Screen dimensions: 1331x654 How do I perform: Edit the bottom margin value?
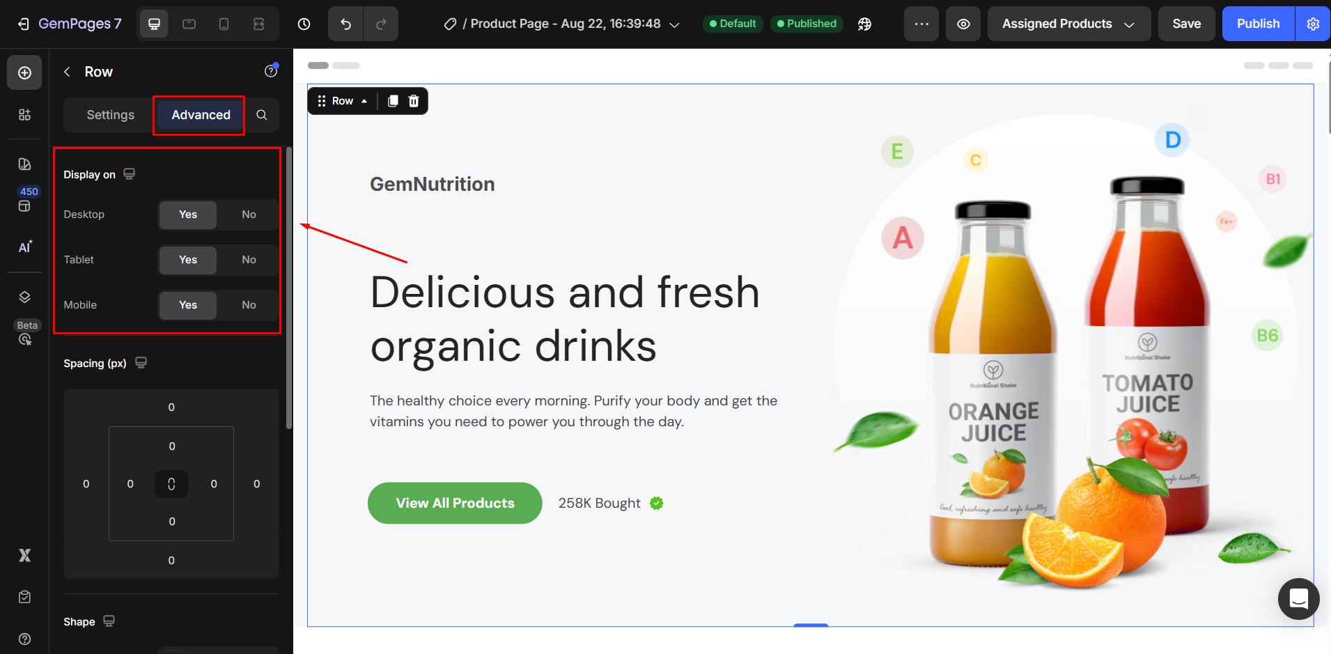pyautogui.click(x=171, y=561)
